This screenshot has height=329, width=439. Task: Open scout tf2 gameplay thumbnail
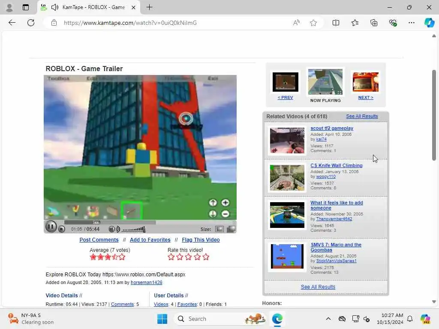287,141
